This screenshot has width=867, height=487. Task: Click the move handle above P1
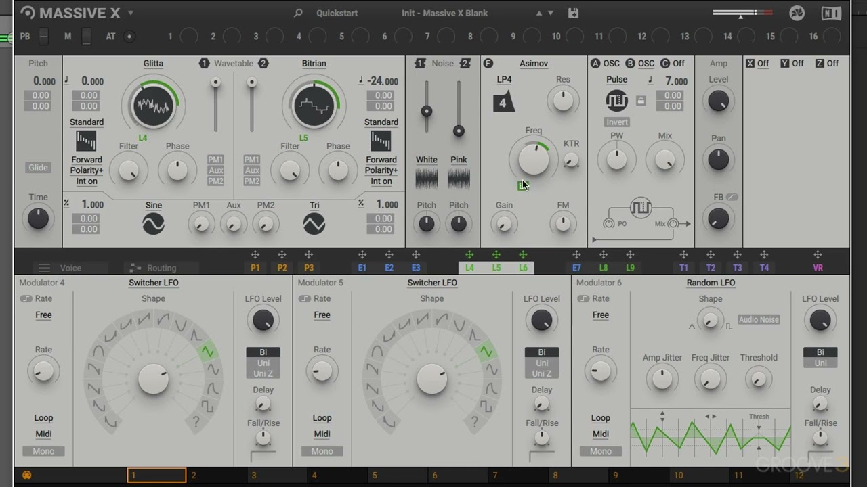(255, 255)
